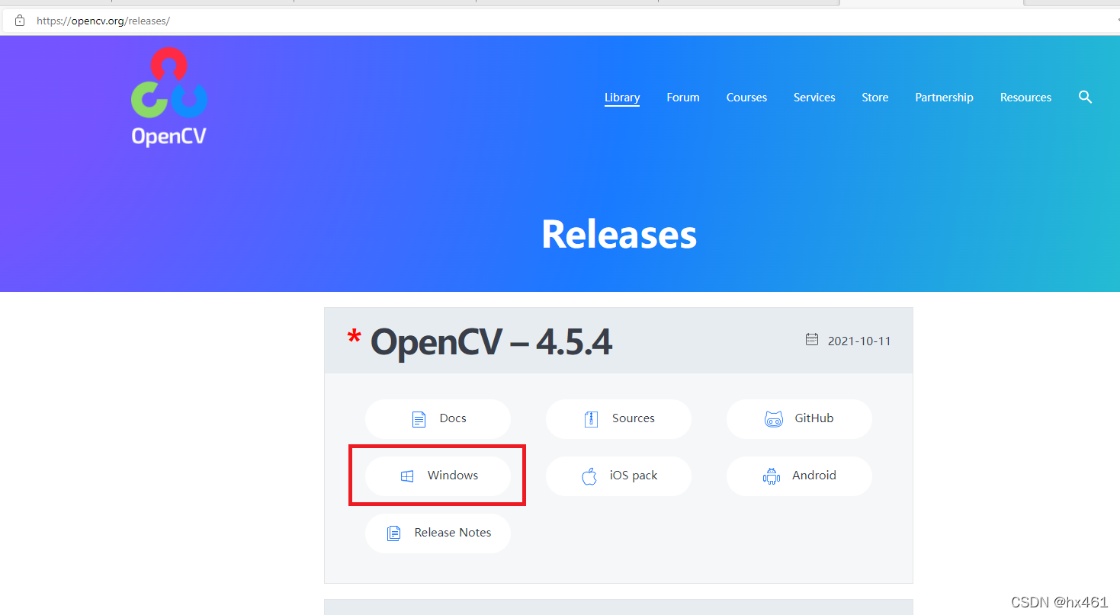
Task: Click the Releases page title
Action: 619,235
